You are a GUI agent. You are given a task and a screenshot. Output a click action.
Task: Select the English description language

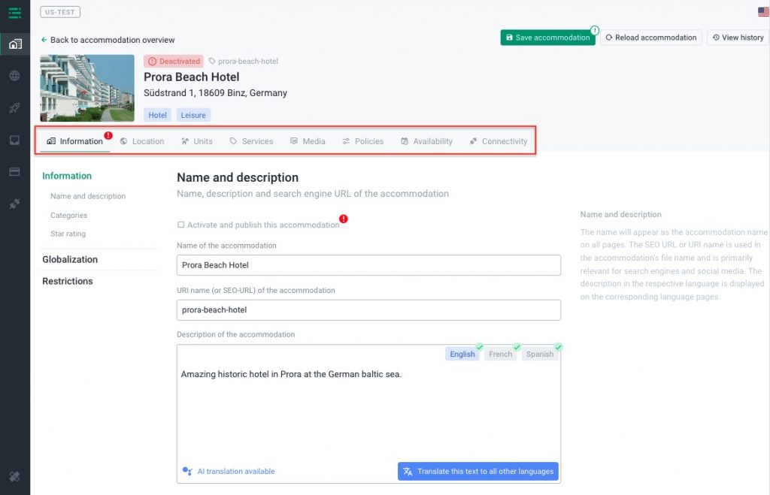(x=462, y=355)
